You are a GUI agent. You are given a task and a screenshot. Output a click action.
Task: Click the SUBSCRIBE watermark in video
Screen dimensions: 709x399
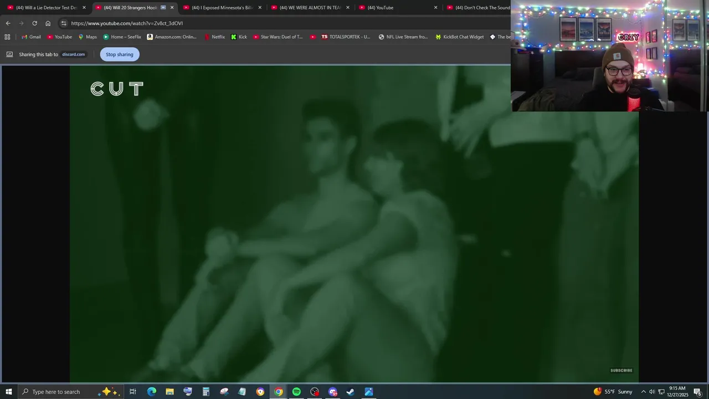coord(621,370)
